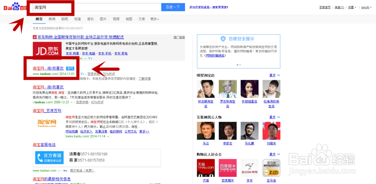
Task: Open the 贴吧 tab
Action: 65,19
